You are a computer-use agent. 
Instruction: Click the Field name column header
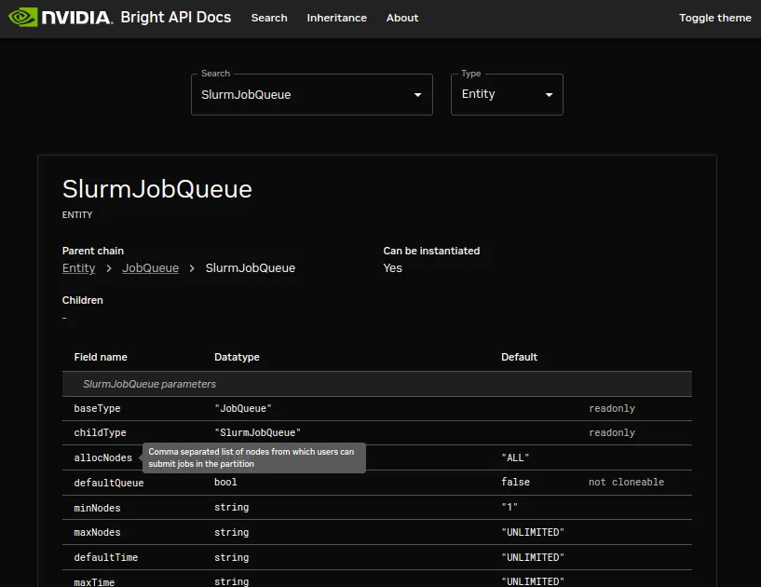(x=101, y=357)
